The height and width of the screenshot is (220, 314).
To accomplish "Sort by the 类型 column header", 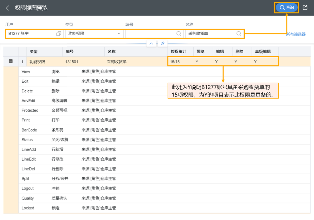I will tap(44, 52).
